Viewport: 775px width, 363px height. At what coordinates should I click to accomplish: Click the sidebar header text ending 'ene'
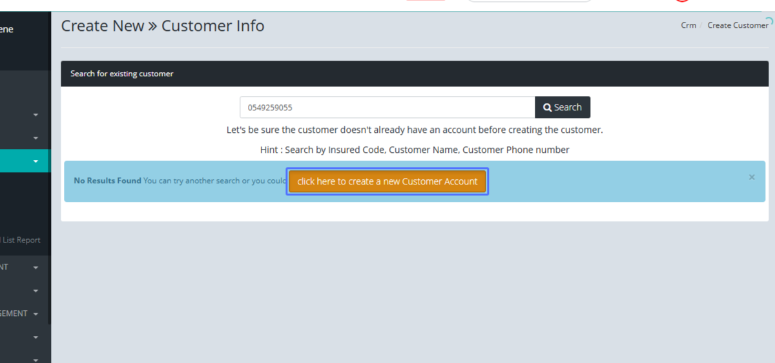6,29
